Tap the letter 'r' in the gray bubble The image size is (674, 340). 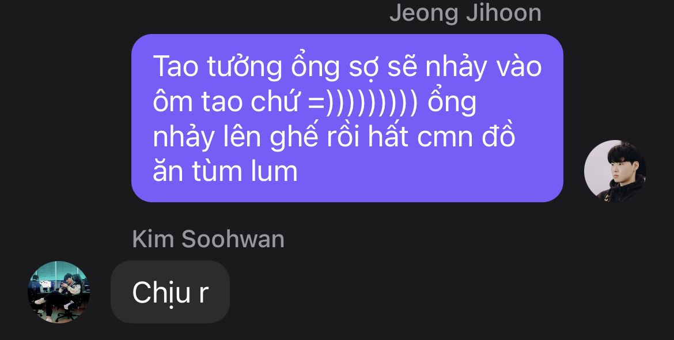point(204,294)
